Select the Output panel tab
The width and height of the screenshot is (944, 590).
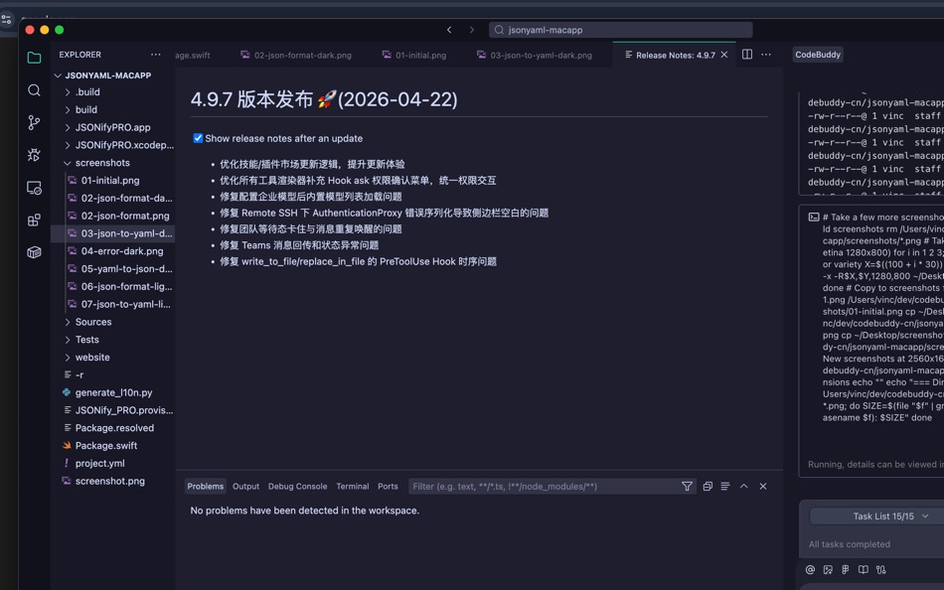(x=245, y=487)
